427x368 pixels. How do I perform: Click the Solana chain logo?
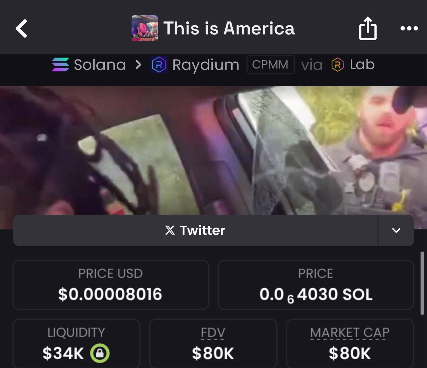[61, 65]
